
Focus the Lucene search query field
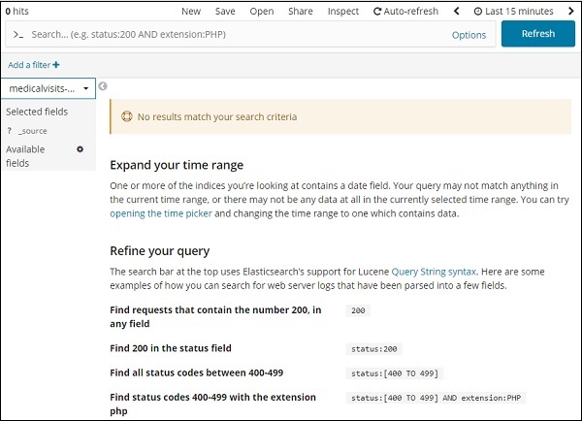point(233,34)
